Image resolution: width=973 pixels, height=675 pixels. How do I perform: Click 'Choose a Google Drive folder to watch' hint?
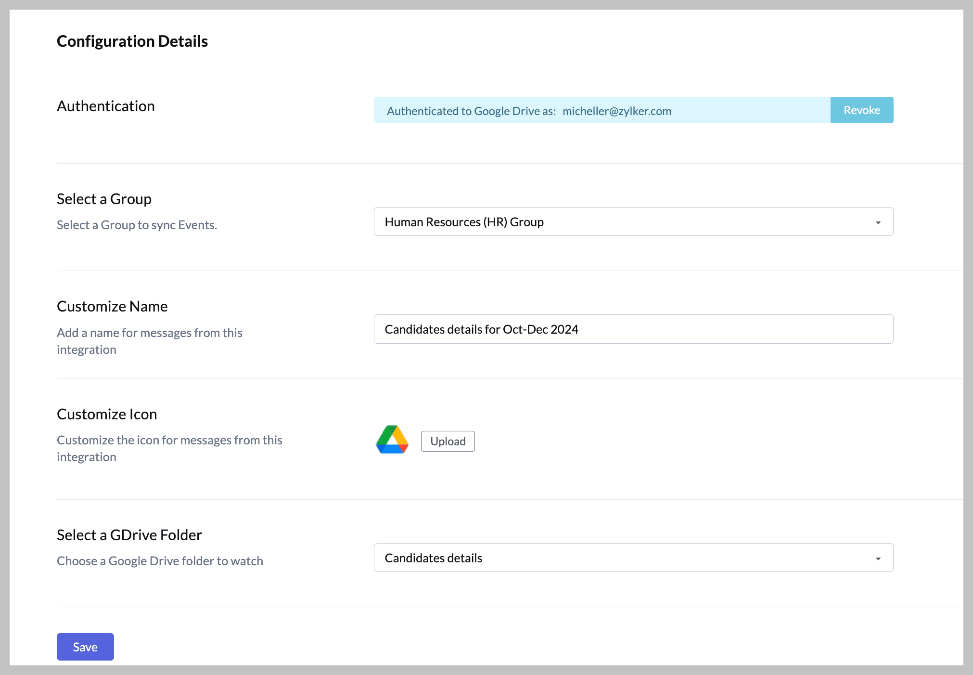[160, 561]
